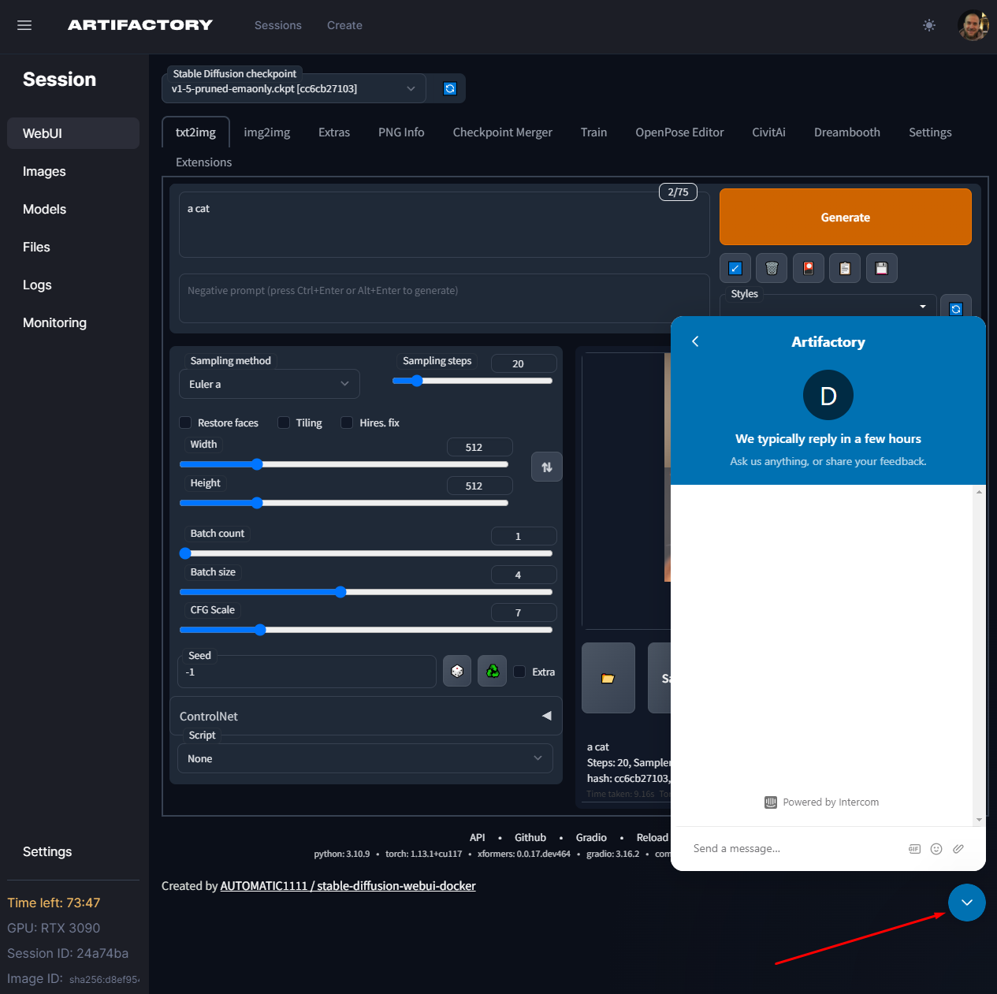Screen dimensions: 997x994
Task: Click the Width number field
Action: pyautogui.click(x=479, y=447)
